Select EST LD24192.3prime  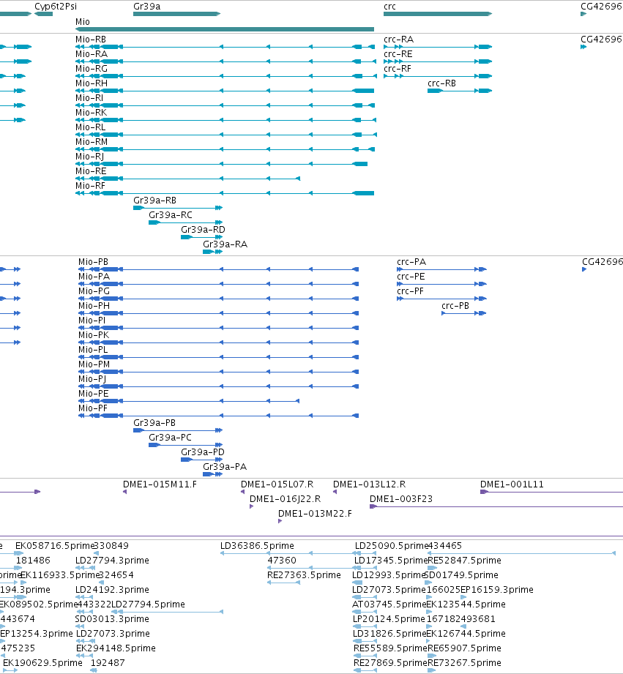(x=112, y=590)
